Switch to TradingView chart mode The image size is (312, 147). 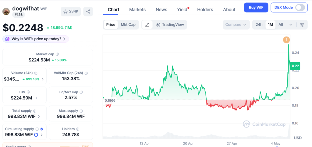tap(170, 25)
